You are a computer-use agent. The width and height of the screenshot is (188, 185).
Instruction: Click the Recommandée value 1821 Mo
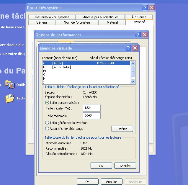[86, 148]
